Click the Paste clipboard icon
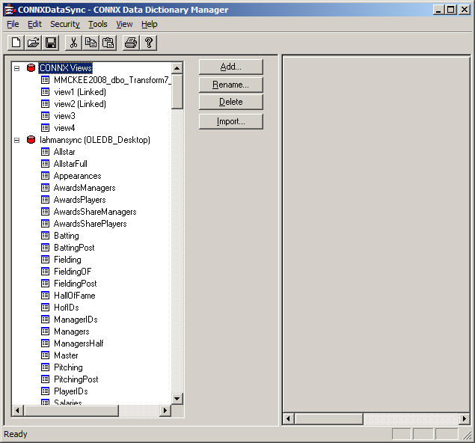 (x=108, y=43)
